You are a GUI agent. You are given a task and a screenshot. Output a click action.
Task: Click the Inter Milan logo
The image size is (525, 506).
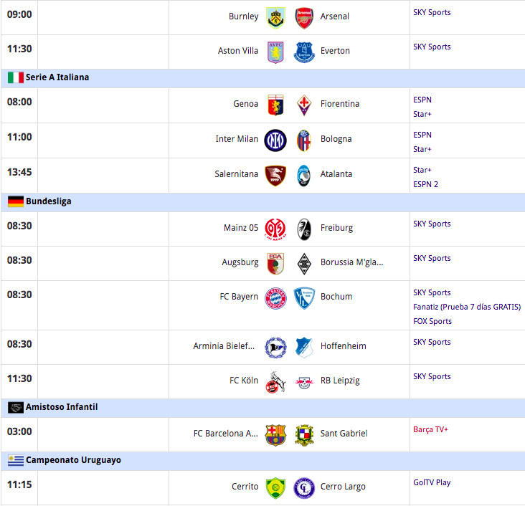click(x=275, y=140)
